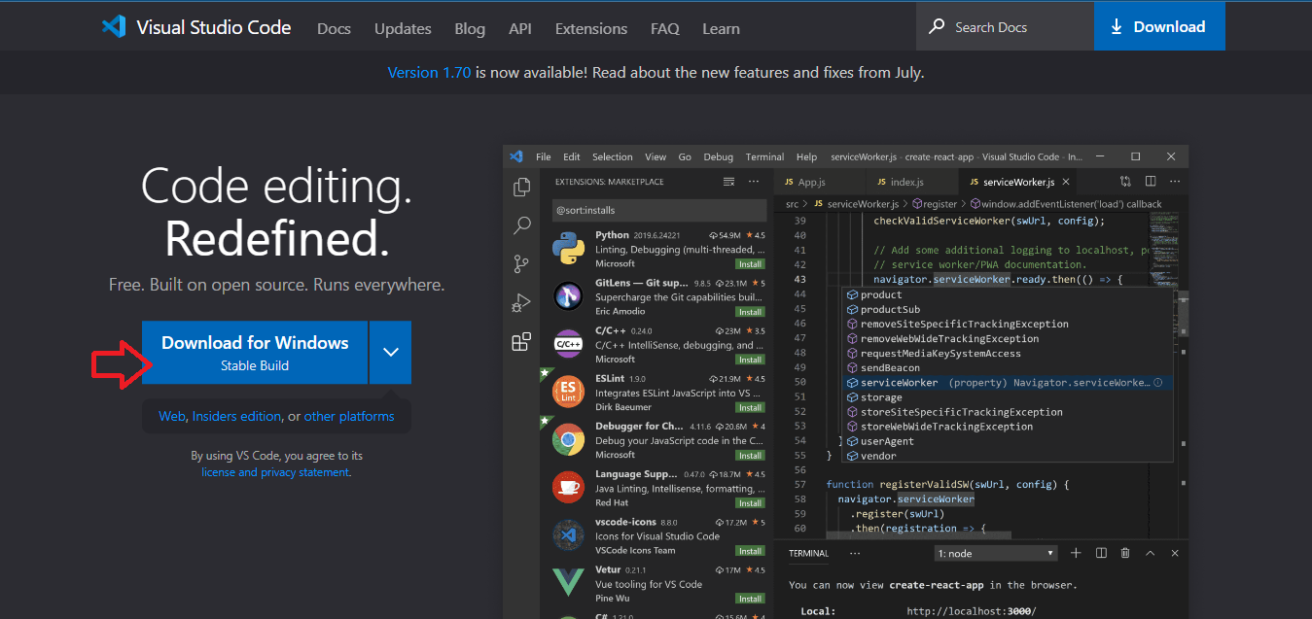This screenshot has width=1312, height=619.
Task: Follow the Web link below the download button
Action: tap(171, 416)
